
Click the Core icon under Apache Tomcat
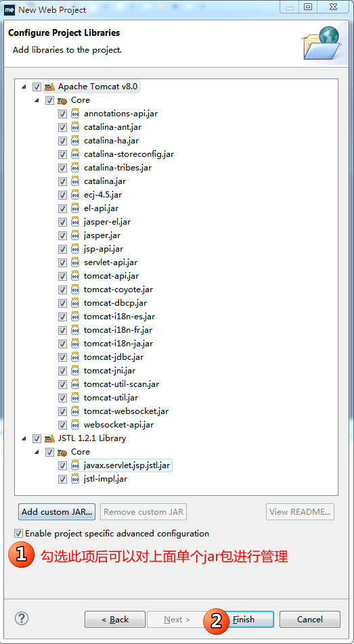coord(62,100)
